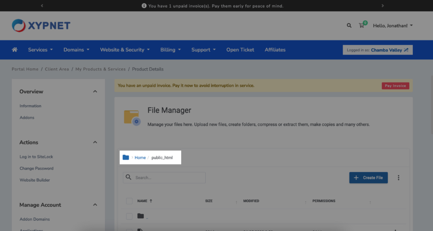The height and width of the screenshot is (231, 433).
Task: Select Affiliates in the navigation bar
Action: (275, 50)
